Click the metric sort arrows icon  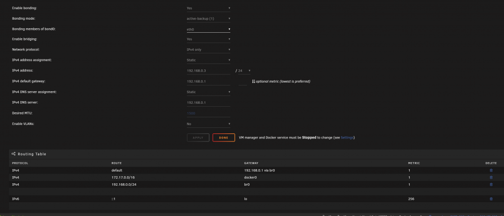click(254, 82)
